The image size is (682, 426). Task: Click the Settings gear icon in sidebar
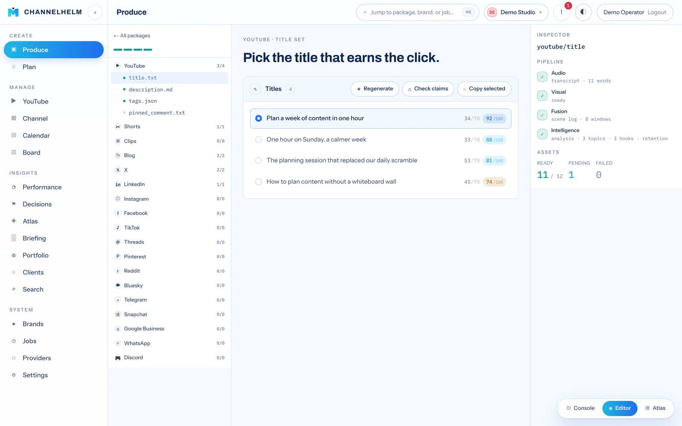[14, 375]
